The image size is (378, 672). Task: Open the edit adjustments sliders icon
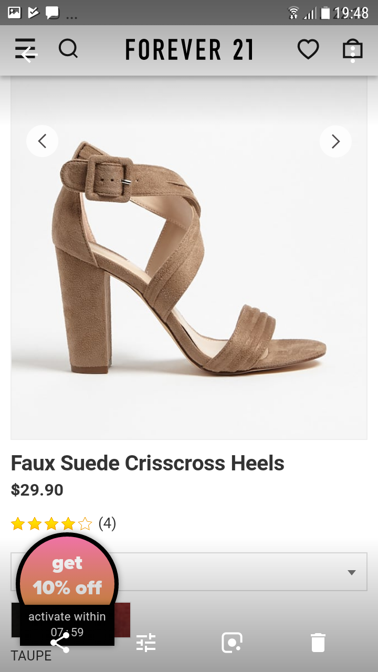point(146,643)
